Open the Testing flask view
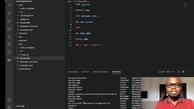Screen dimensions: 194x109 (x=9, y=36)
